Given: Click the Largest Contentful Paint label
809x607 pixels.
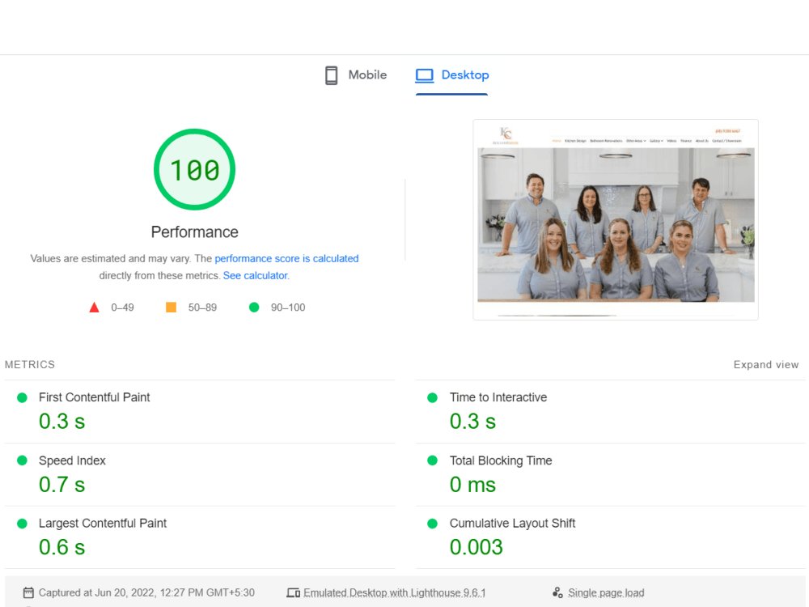Looking at the screenshot, I should [x=103, y=524].
